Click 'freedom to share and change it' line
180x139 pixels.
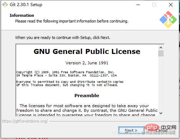pyautogui.click(x=87, y=110)
